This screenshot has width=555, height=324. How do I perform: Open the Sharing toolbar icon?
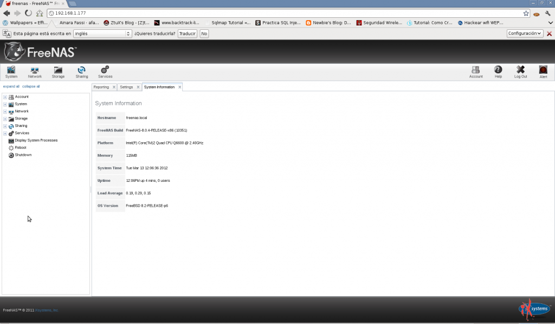[82, 72]
